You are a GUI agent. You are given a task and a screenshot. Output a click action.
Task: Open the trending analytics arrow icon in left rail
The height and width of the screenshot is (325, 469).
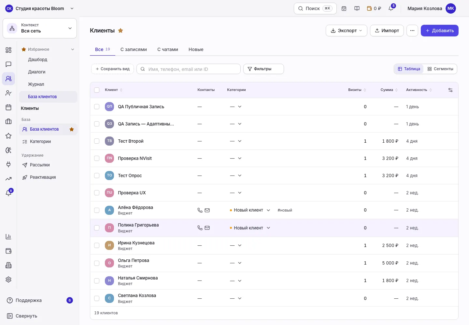pyautogui.click(x=8, y=179)
